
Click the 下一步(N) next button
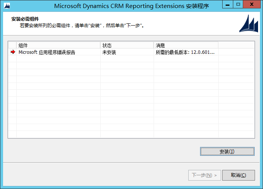pos(204,175)
